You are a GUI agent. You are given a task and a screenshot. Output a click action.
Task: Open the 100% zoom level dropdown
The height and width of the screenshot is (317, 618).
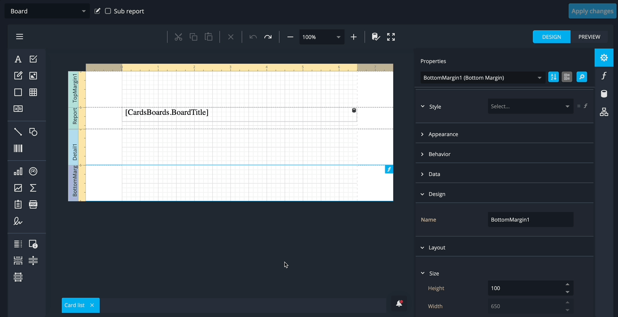322,37
